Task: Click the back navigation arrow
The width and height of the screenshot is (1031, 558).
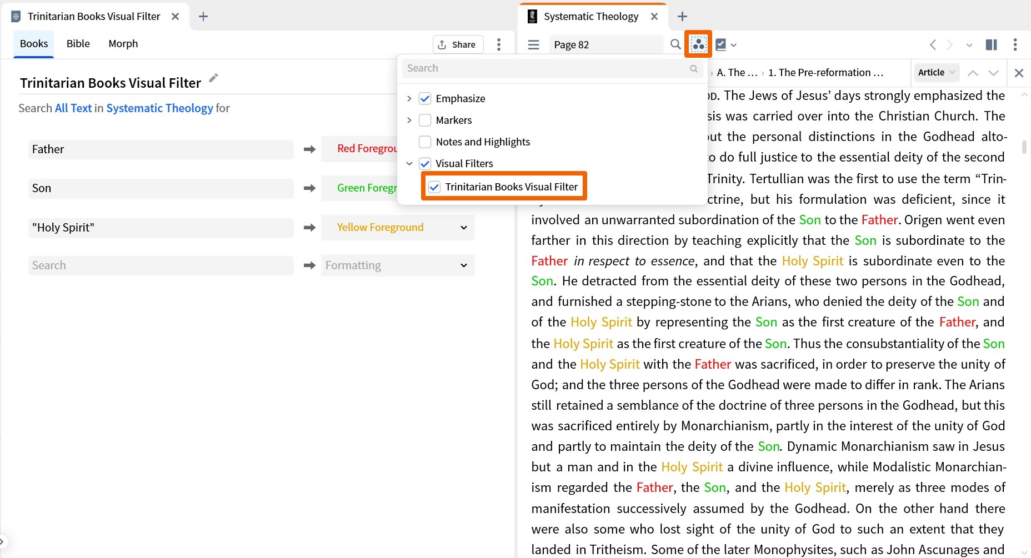Action: tap(932, 44)
